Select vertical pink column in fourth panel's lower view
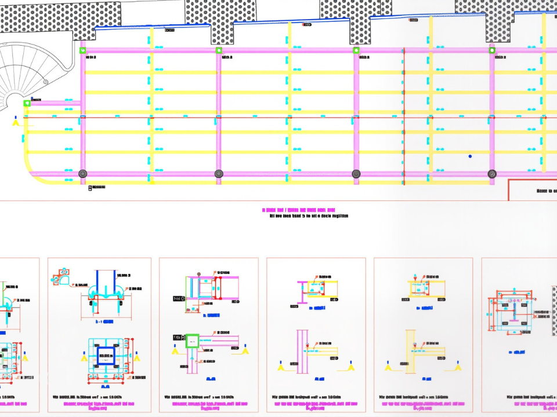 tap(302, 352)
